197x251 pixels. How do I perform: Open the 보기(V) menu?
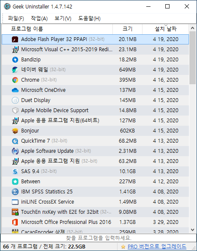(63, 18)
